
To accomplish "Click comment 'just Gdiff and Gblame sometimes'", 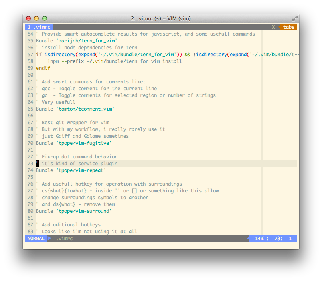I will (85, 136).
